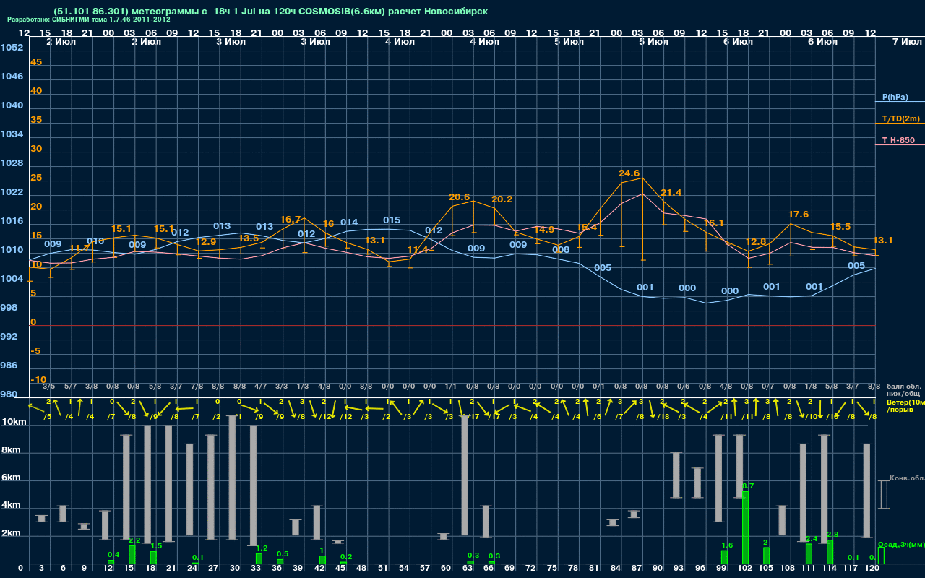Click the 16.7 temperature label
The image size is (925, 578).
tap(291, 219)
